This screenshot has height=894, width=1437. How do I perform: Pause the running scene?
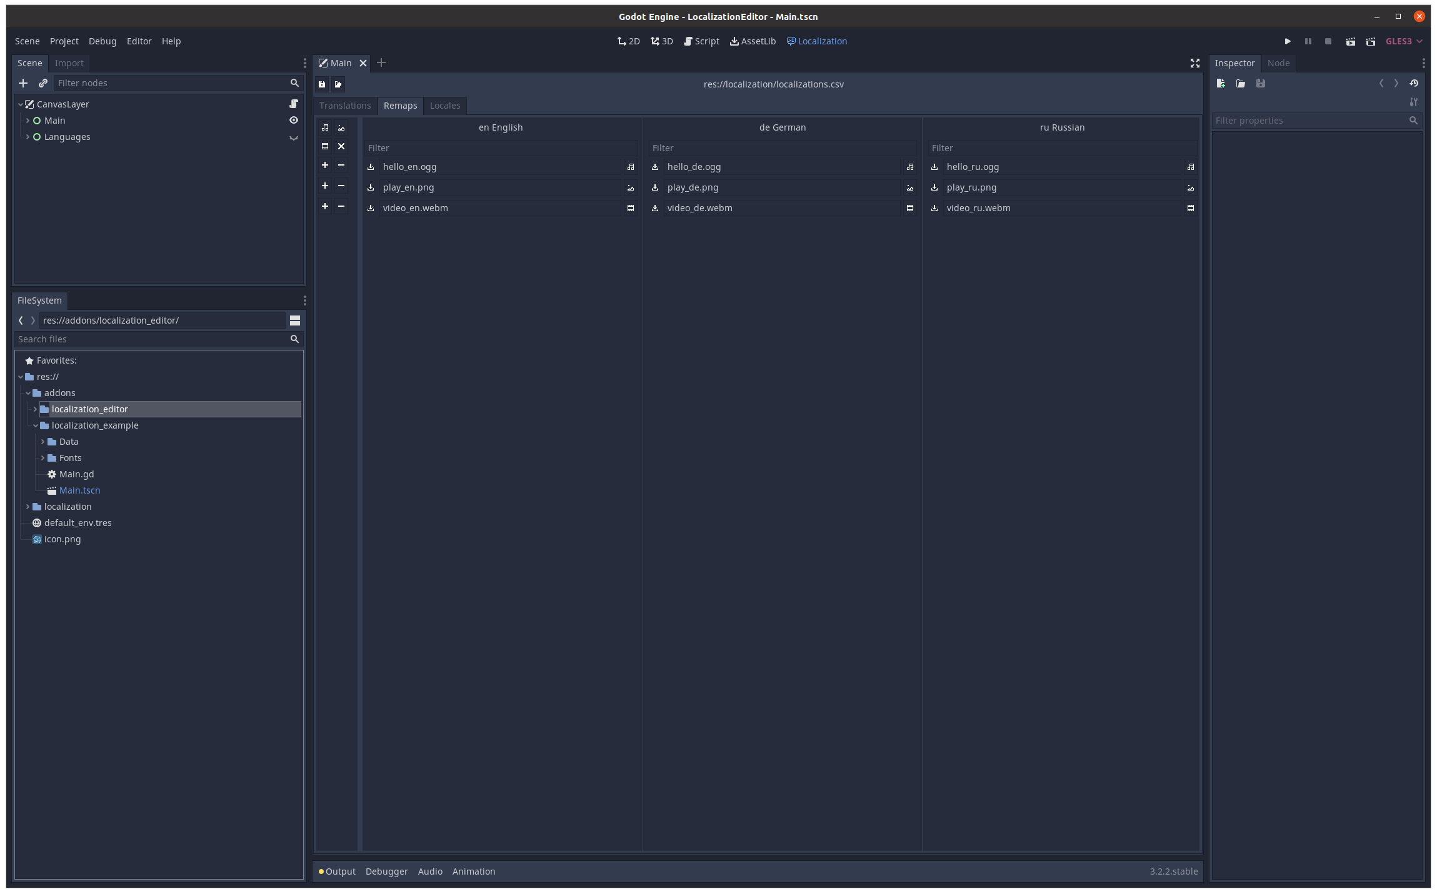(1308, 41)
